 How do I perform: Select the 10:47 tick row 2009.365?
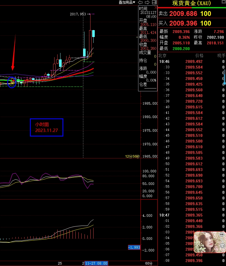click(192, 215)
